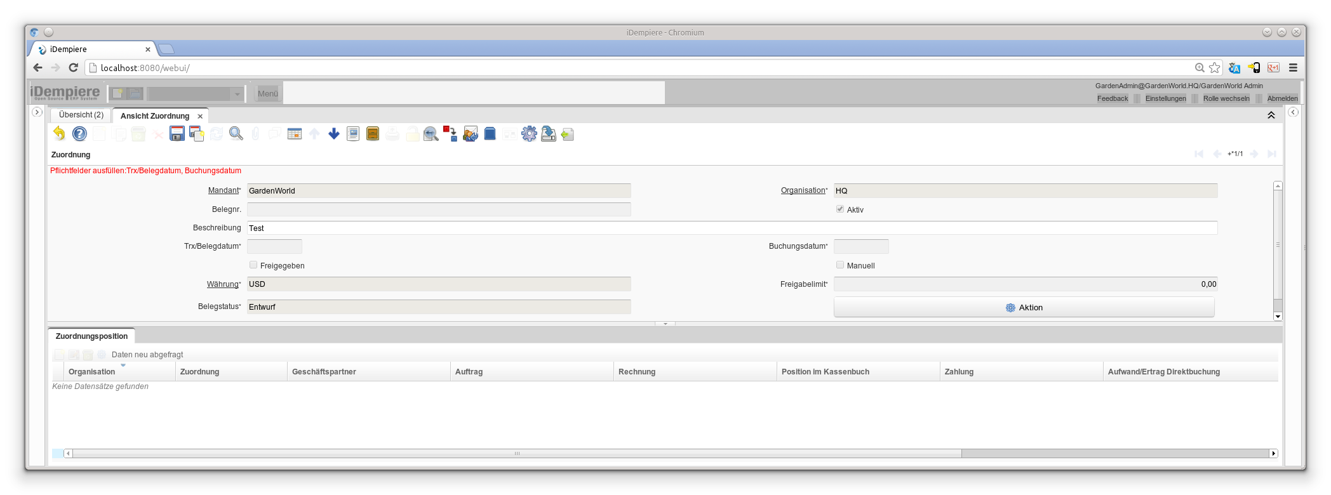1331x495 pixels.
Task: Open the Report document icon
Action: (x=353, y=133)
